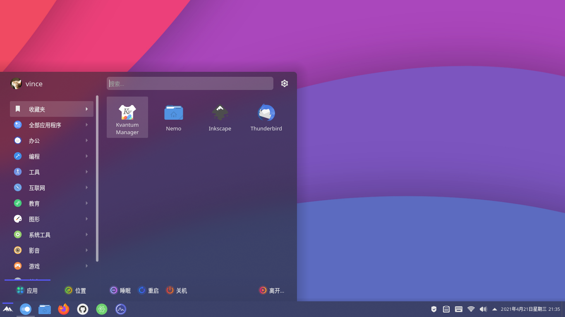Click show desktop strip right of the clock
This screenshot has height=317, width=565.
pos(563,309)
